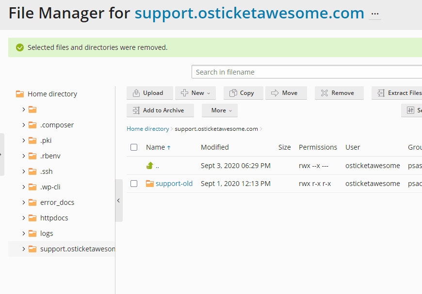This screenshot has width=422, height=294.
Task: Sort by the Name column header
Action: (x=155, y=147)
